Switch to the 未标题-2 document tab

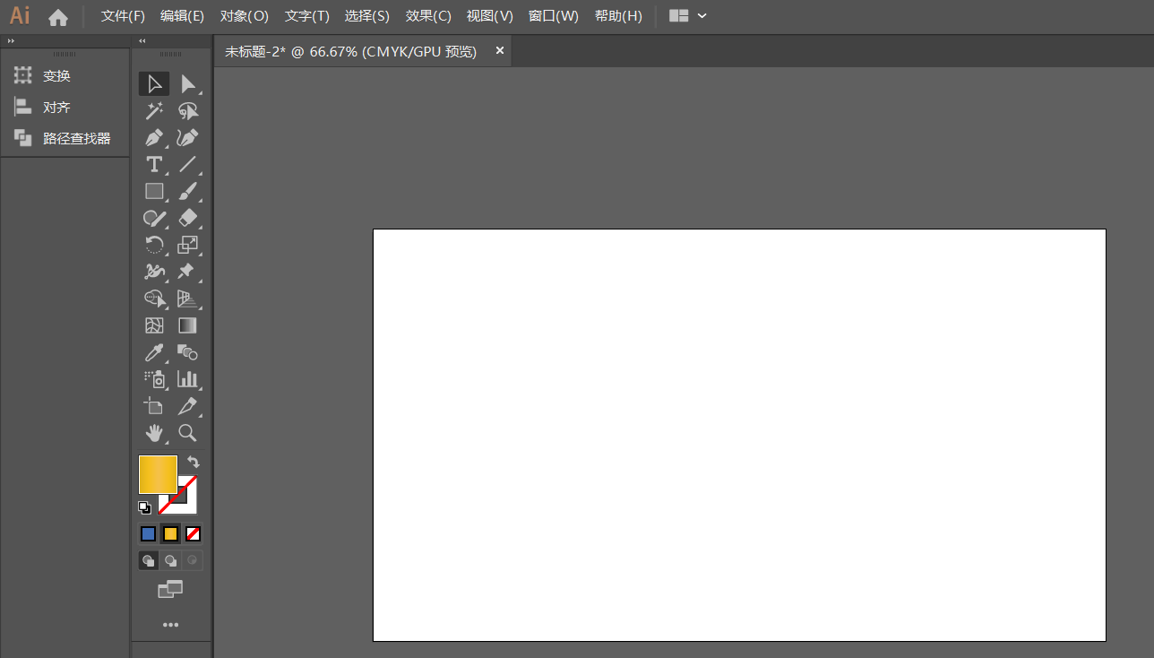click(350, 52)
